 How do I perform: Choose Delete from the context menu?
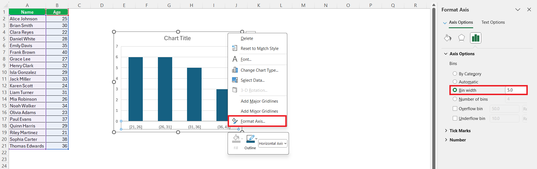pos(257,38)
